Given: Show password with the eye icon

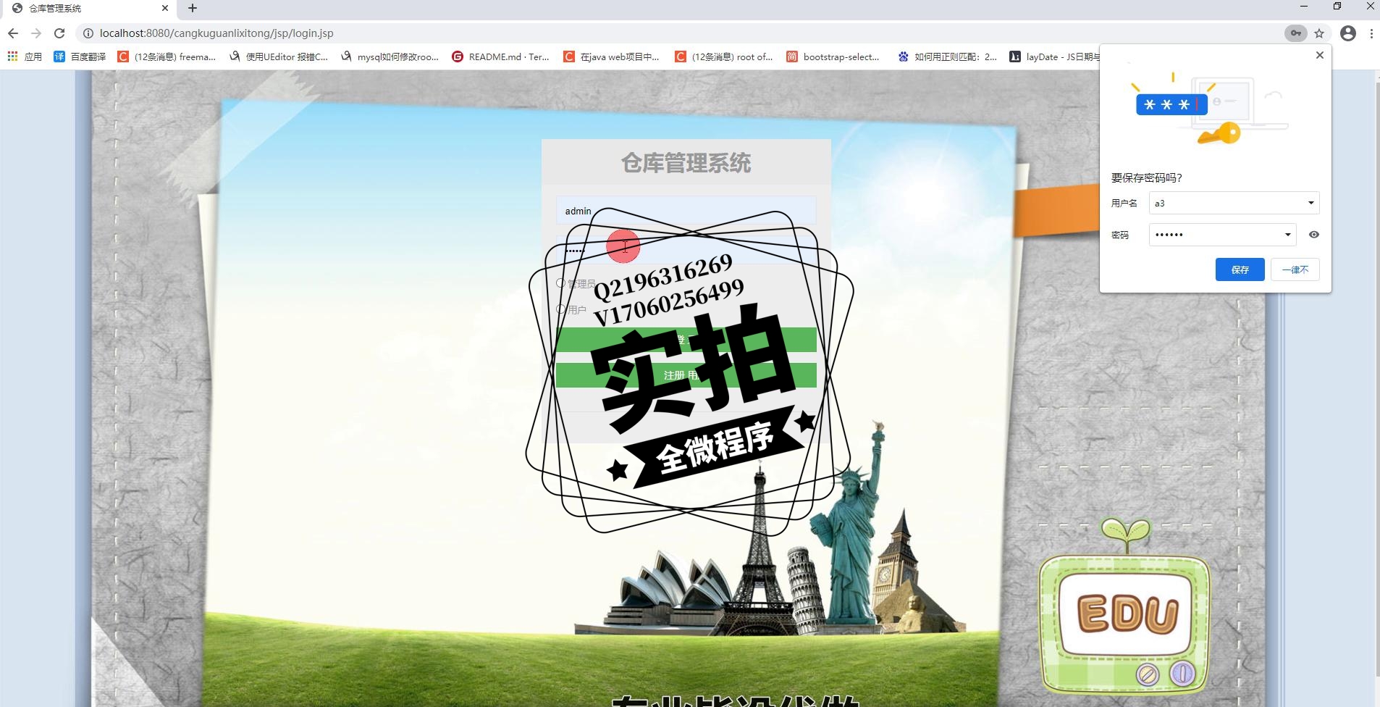Looking at the screenshot, I should (1314, 235).
